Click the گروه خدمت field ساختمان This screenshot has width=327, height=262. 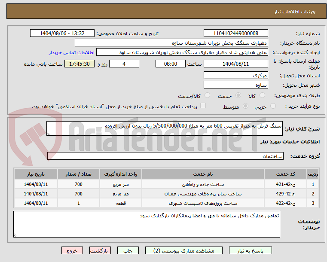(165, 156)
